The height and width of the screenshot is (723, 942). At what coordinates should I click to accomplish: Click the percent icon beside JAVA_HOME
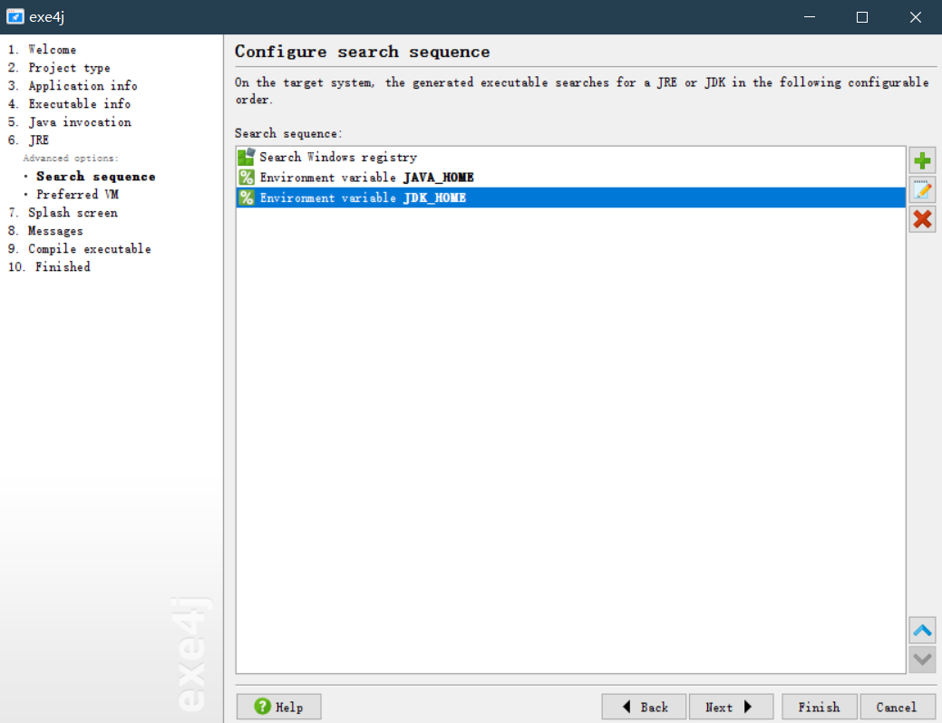[x=247, y=178]
